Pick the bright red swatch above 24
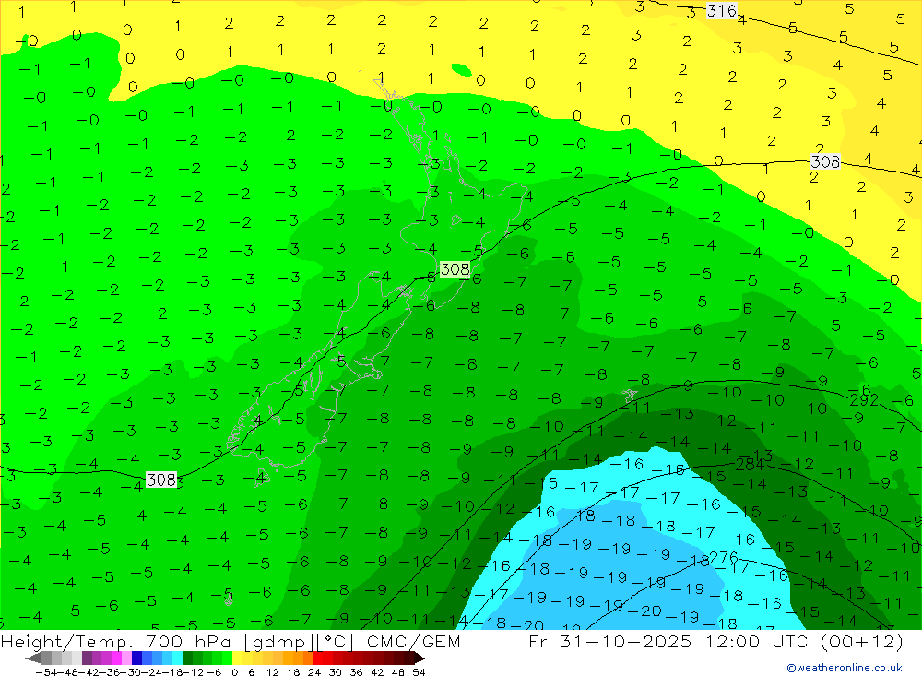The width and height of the screenshot is (922, 676). coord(318,658)
